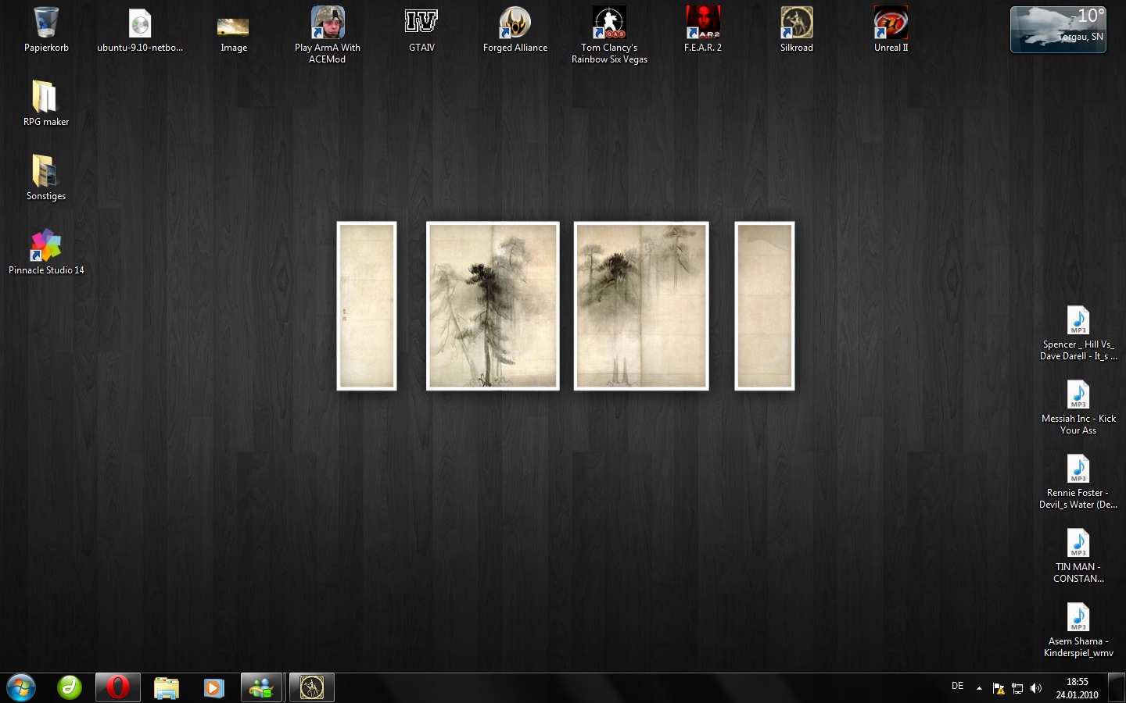Open the Windows Start menu orb
This screenshot has width=1126, height=703.
[22, 687]
